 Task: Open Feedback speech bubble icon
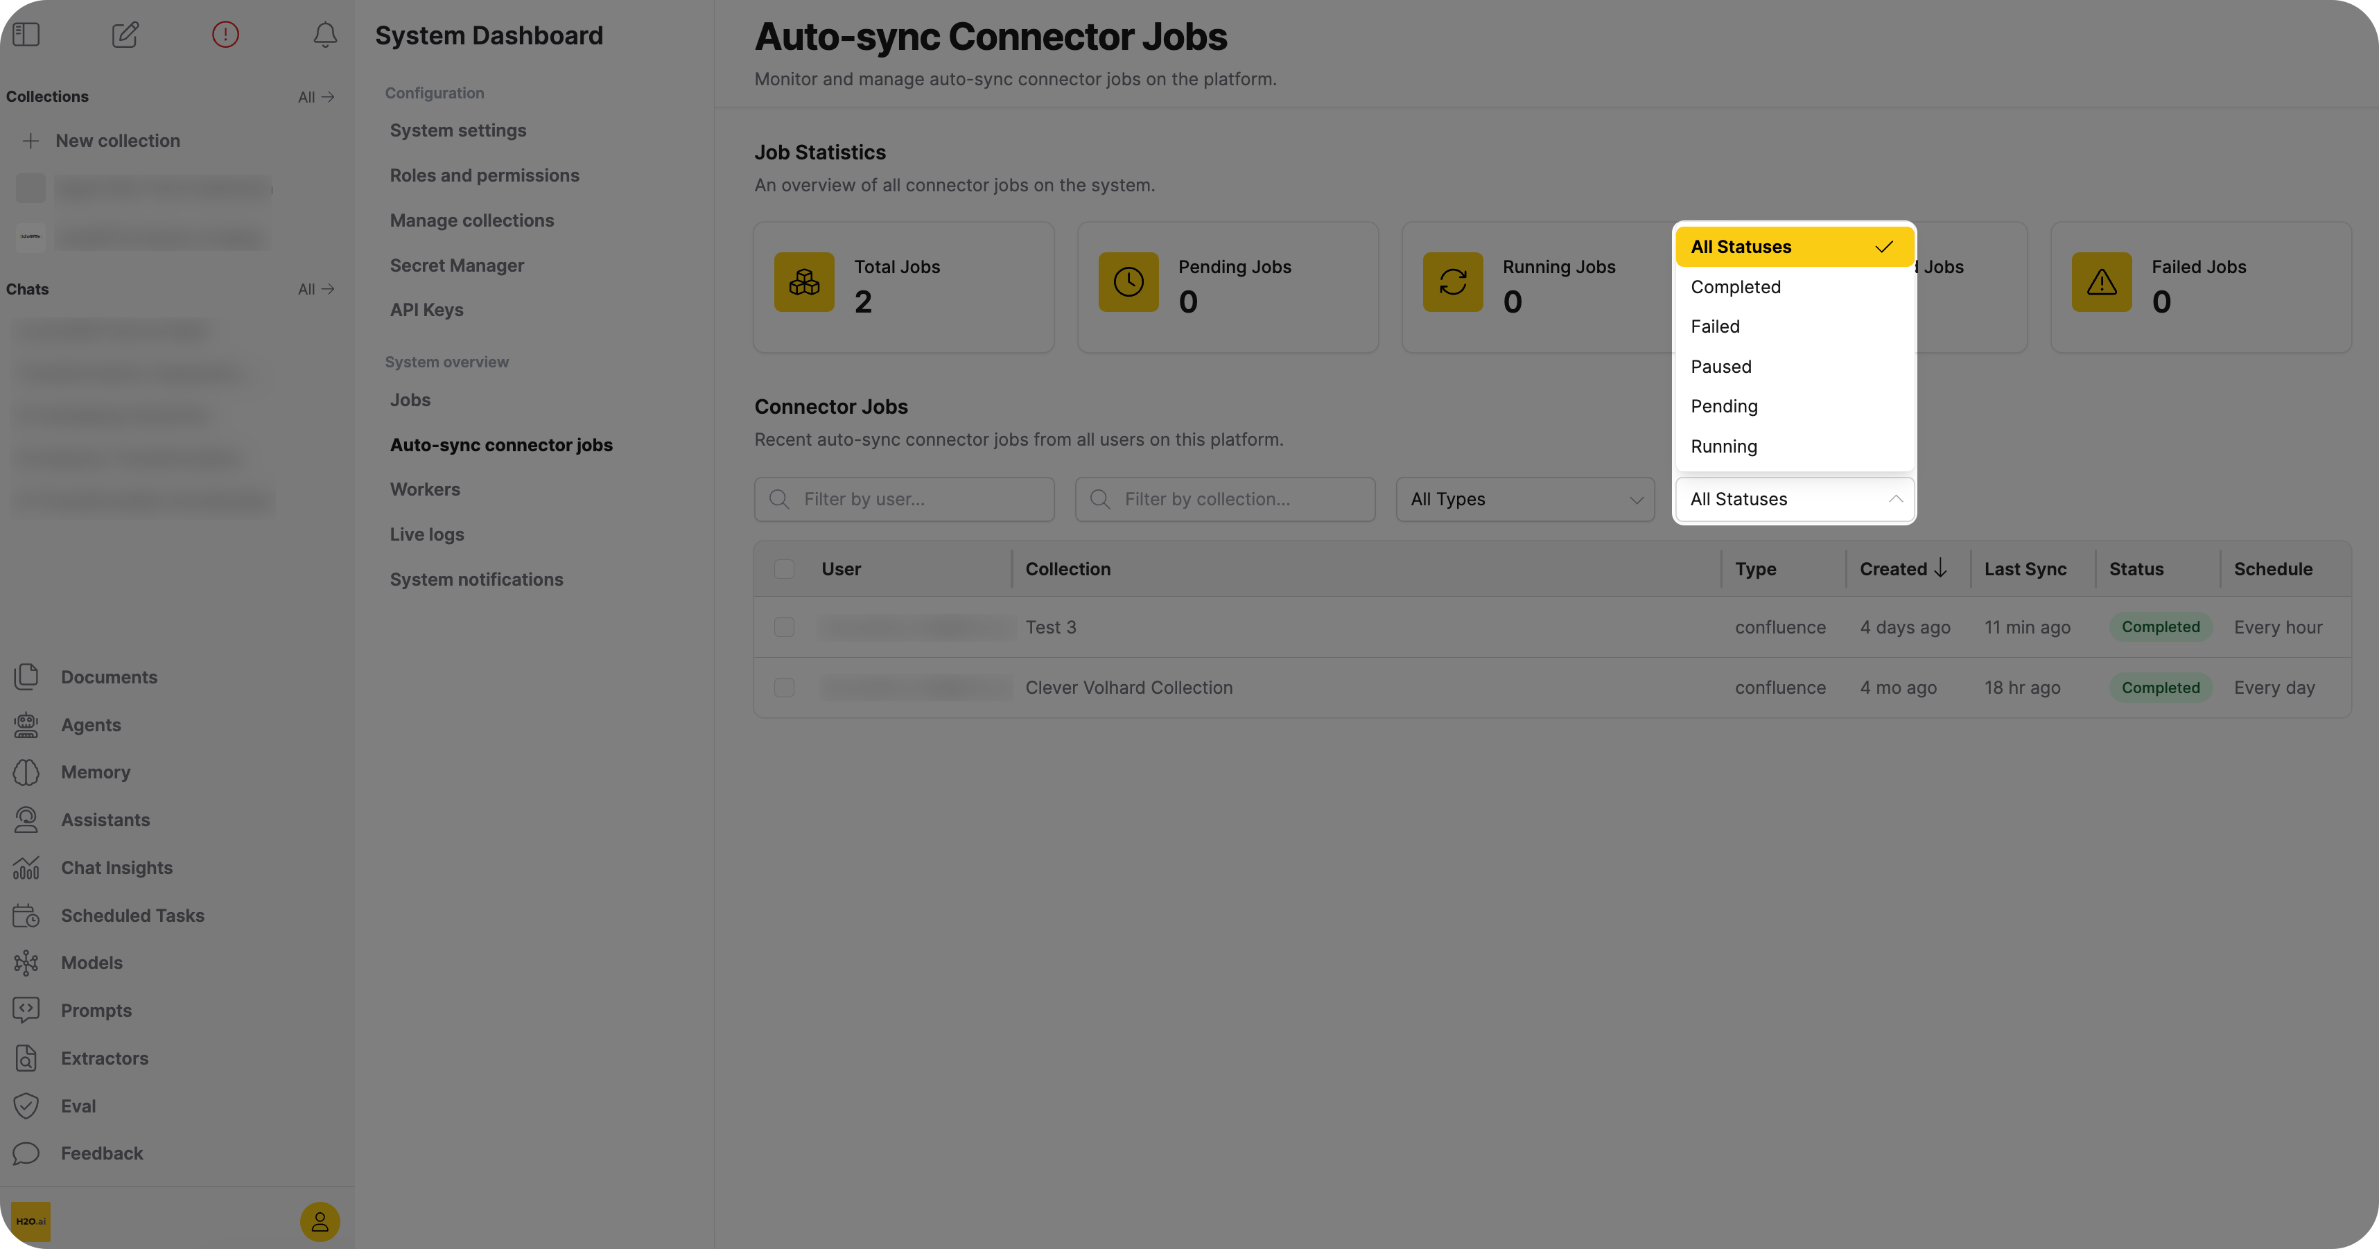(x=26, y=1153)
